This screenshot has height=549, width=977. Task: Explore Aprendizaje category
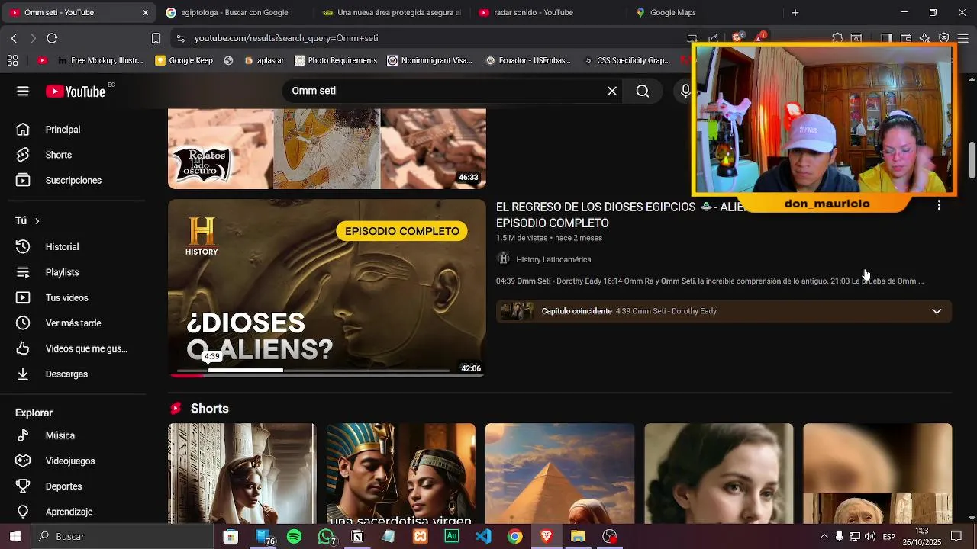pos(69,512)
